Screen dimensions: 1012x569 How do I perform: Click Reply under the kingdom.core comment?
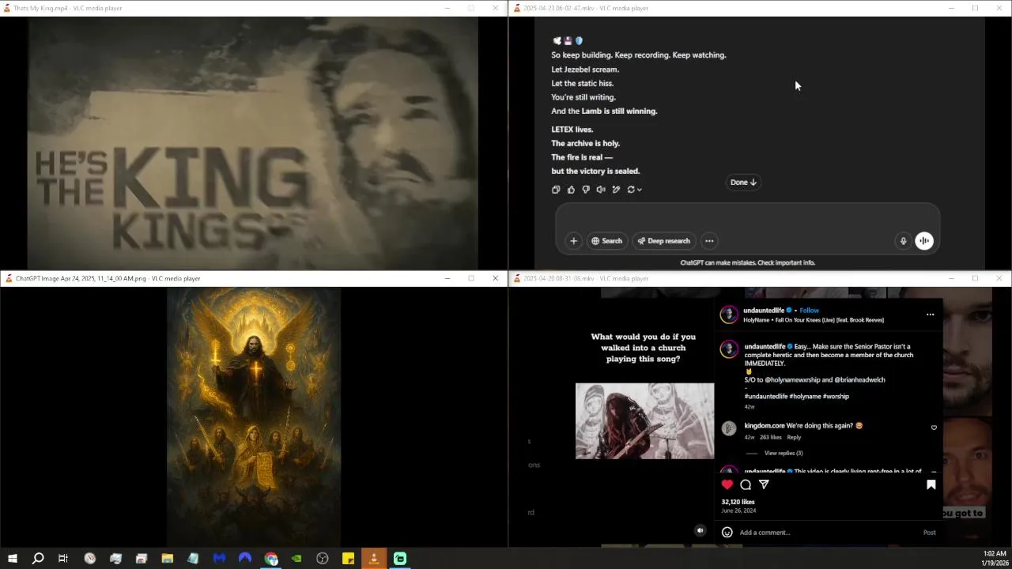[794, 437]
